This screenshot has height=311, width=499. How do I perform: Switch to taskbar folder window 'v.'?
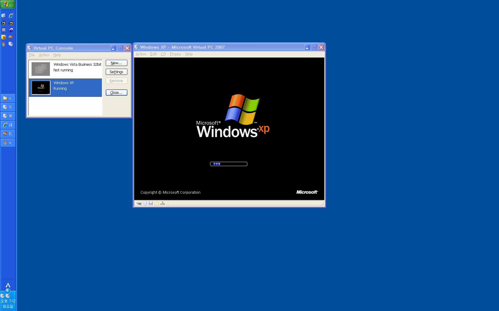pyautogui.click(x=8, y=98)
